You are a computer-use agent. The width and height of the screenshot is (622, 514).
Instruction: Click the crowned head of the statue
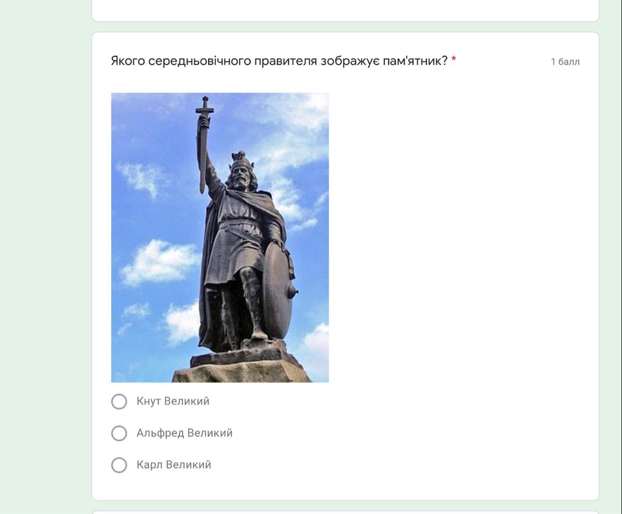point(240,171)
